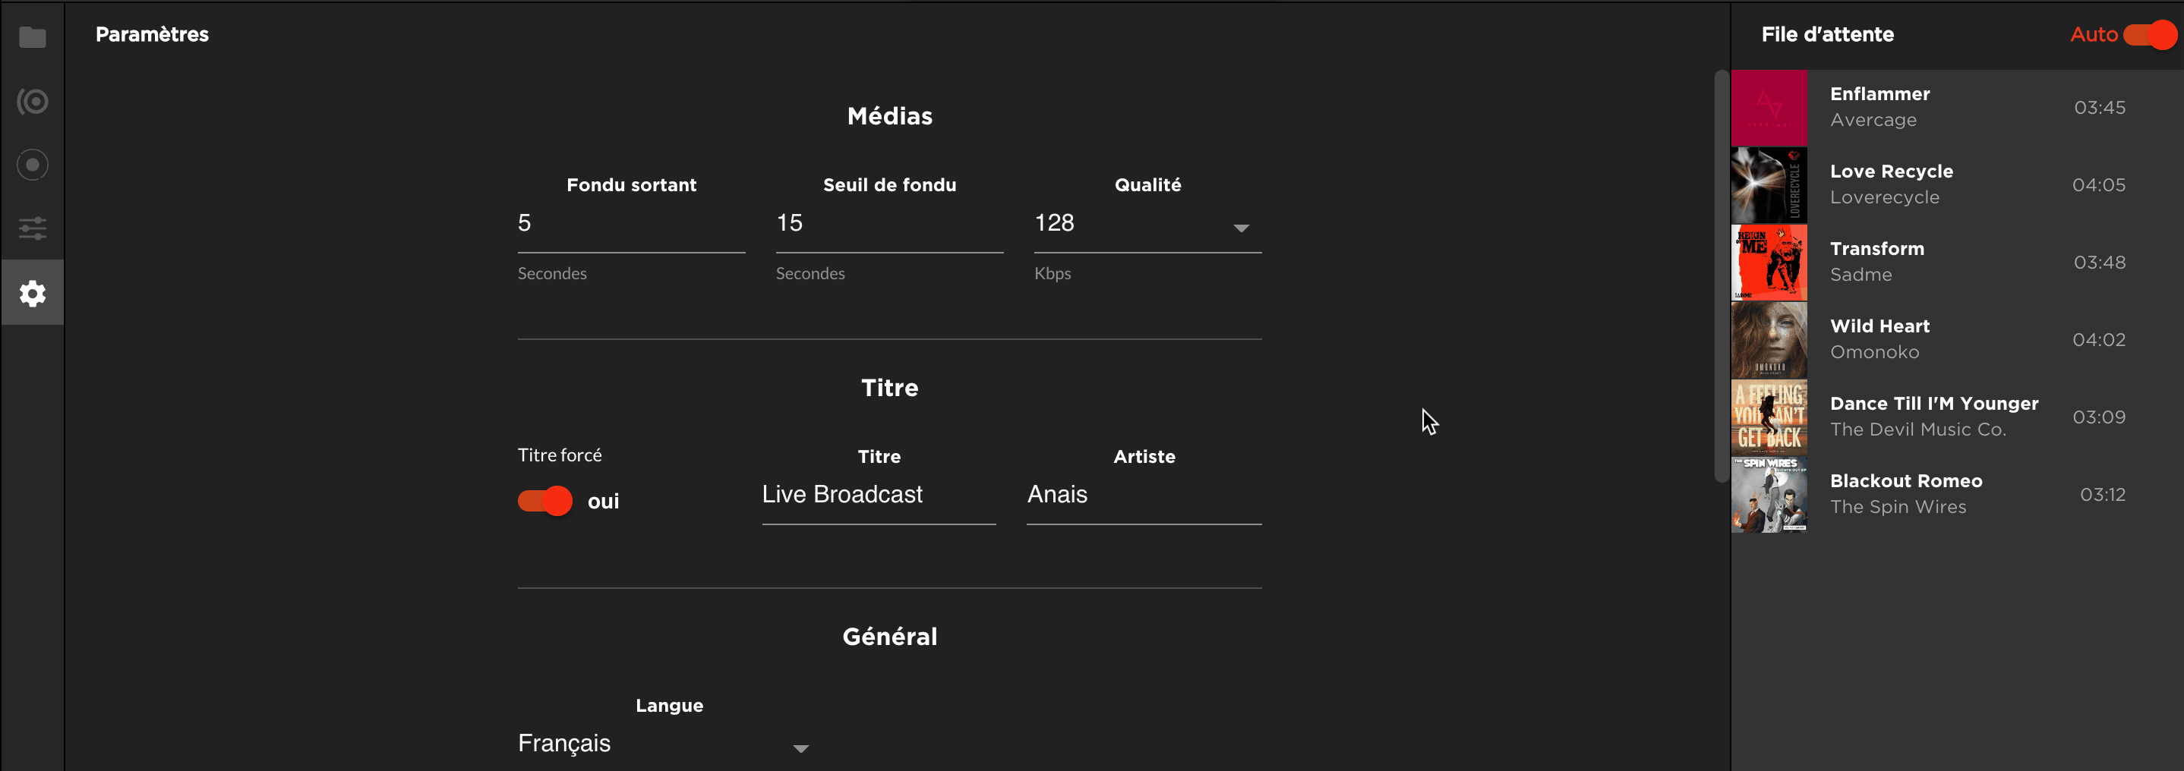This screenshot has width=2184, height=771.
Task: Open the settings gear sidebar icon
Action: [32, 293]
